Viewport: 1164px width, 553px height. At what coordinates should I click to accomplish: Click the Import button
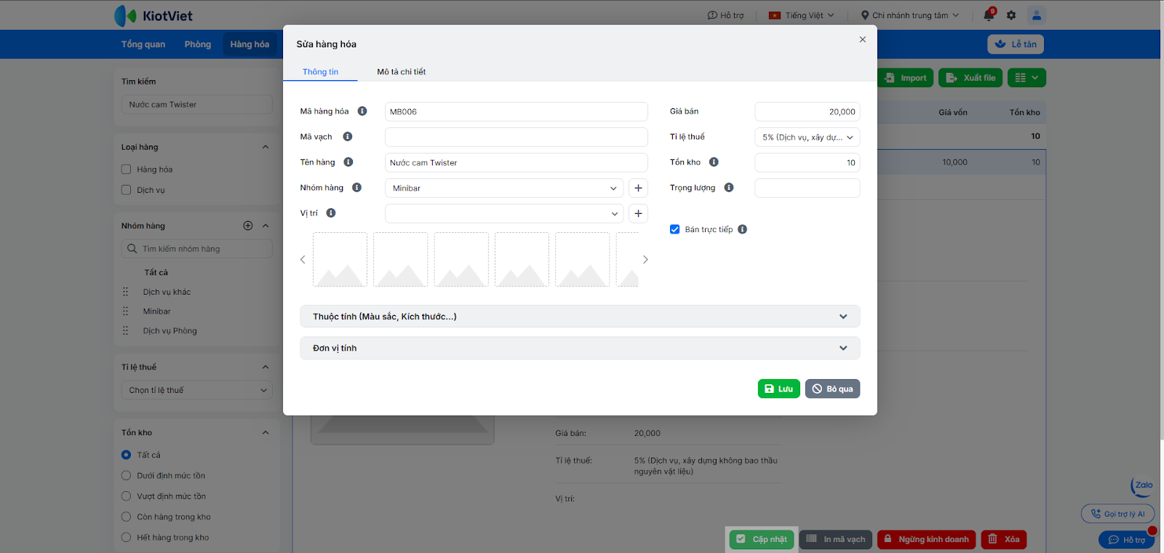(906, 78)
